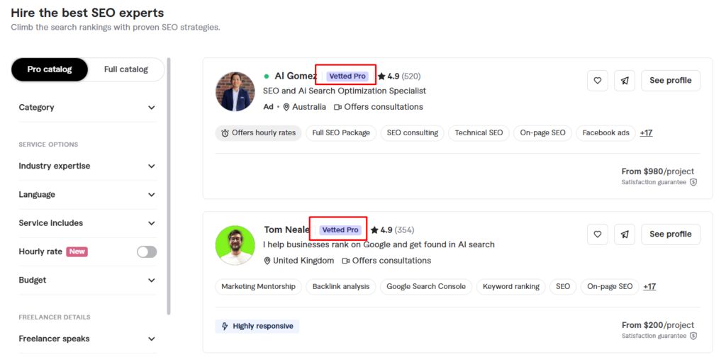Image resolution: width=726 pixels, height=357 pixels.
Task: Click Al Gomez's Offers consultations text
Action: tap(384, 107)
